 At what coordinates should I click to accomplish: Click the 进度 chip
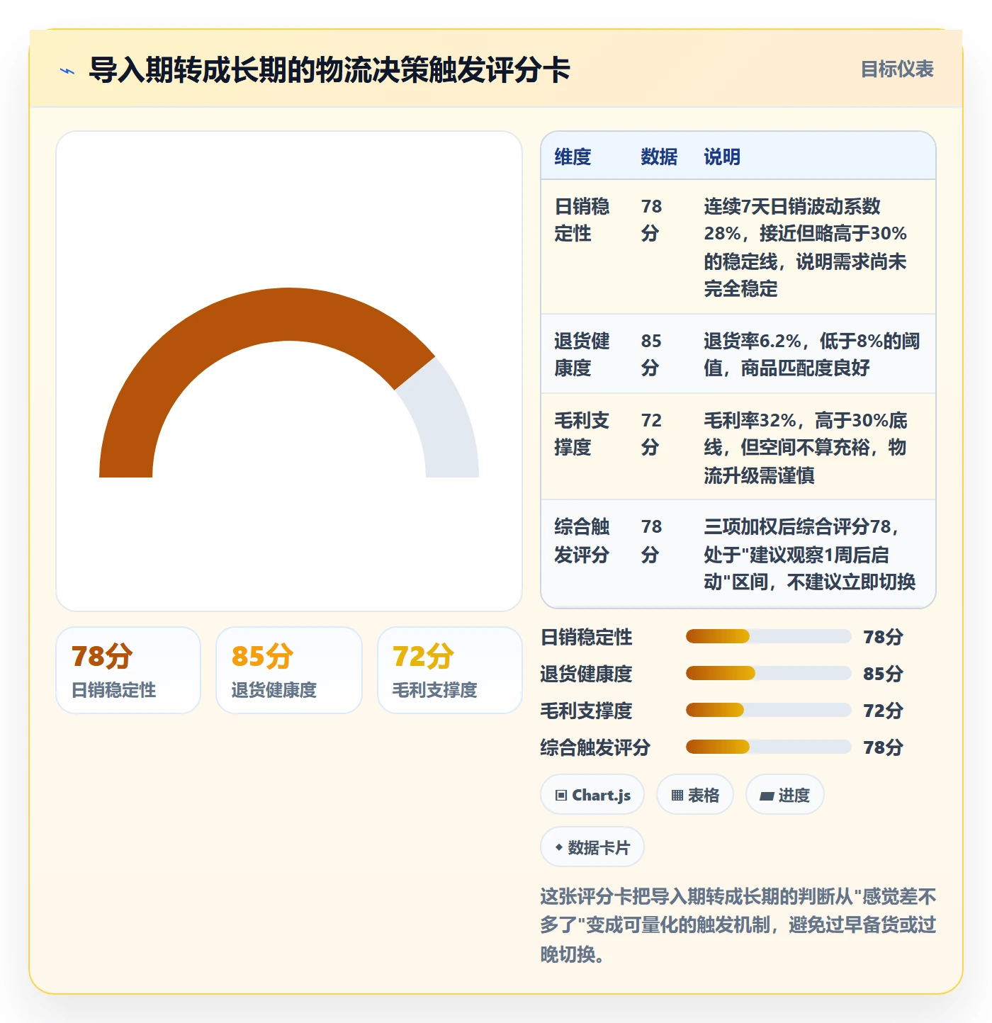click(x=785, y=795)
